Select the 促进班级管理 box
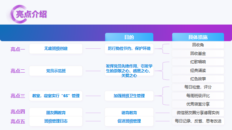232x130 pixels. click(129, 121)
